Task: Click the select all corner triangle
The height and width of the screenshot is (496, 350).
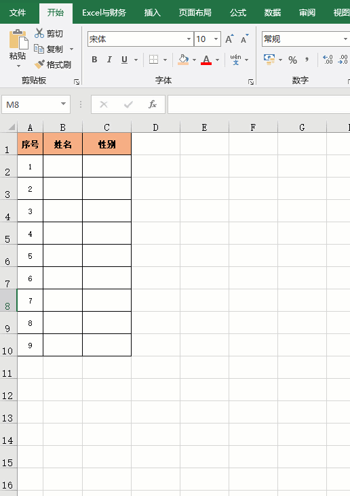Action: click(x=12, y=127)
